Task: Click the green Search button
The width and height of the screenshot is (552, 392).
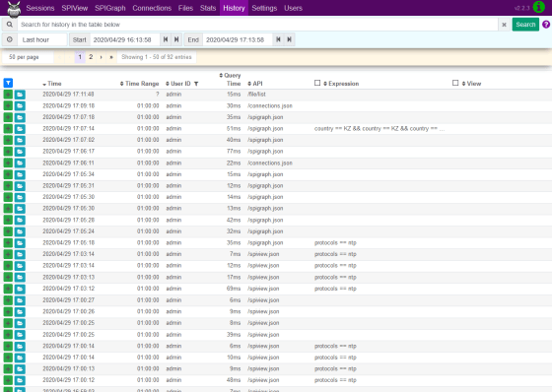Action: click(525, 25)
